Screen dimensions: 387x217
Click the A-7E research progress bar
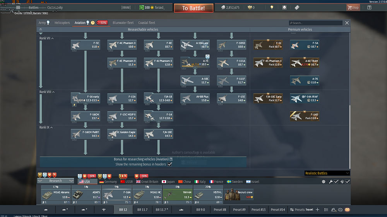click(x=190, y=66)
